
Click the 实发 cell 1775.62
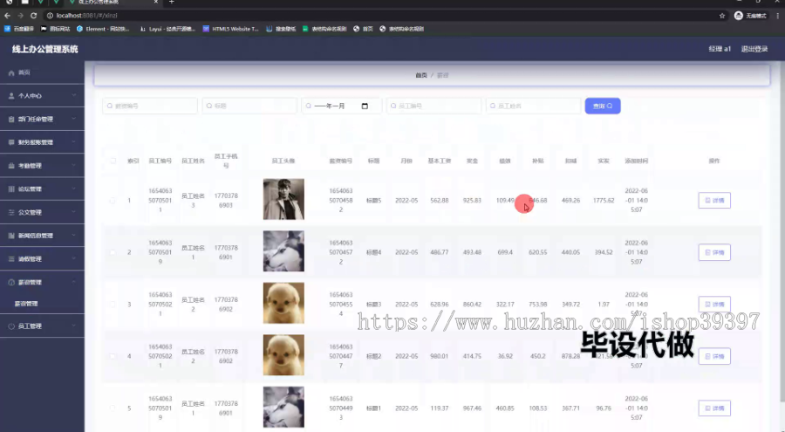click(604, 201)
